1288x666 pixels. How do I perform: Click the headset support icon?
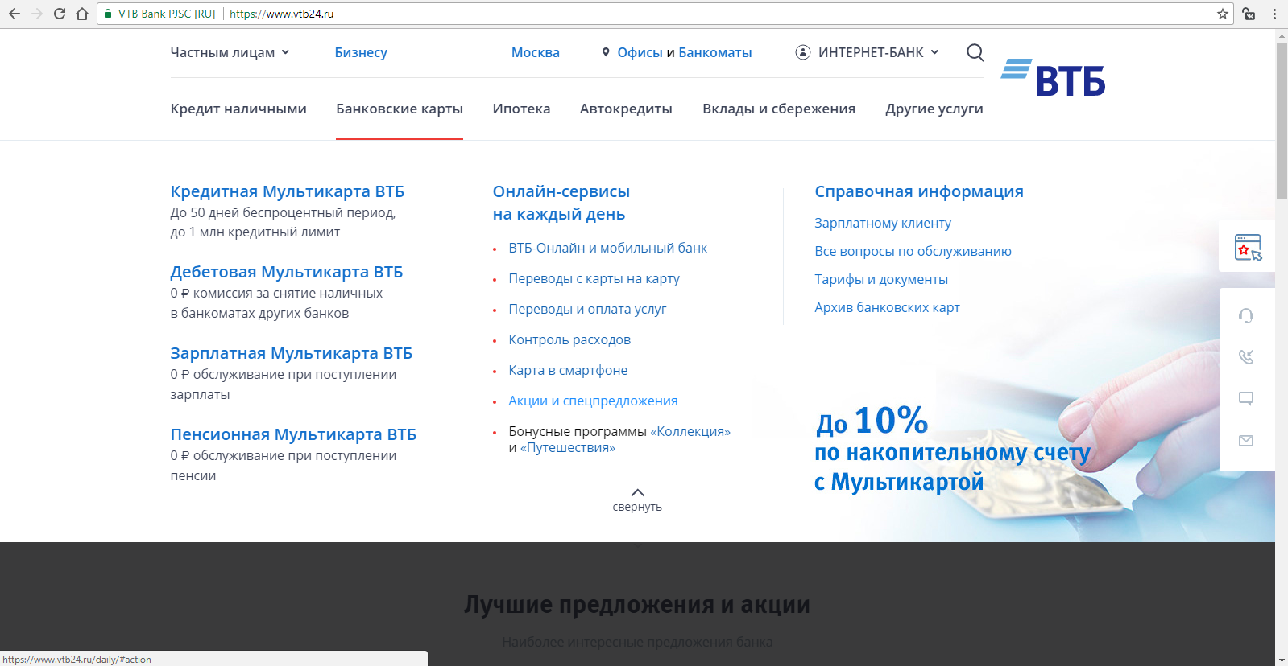[x=1246, y=315]
